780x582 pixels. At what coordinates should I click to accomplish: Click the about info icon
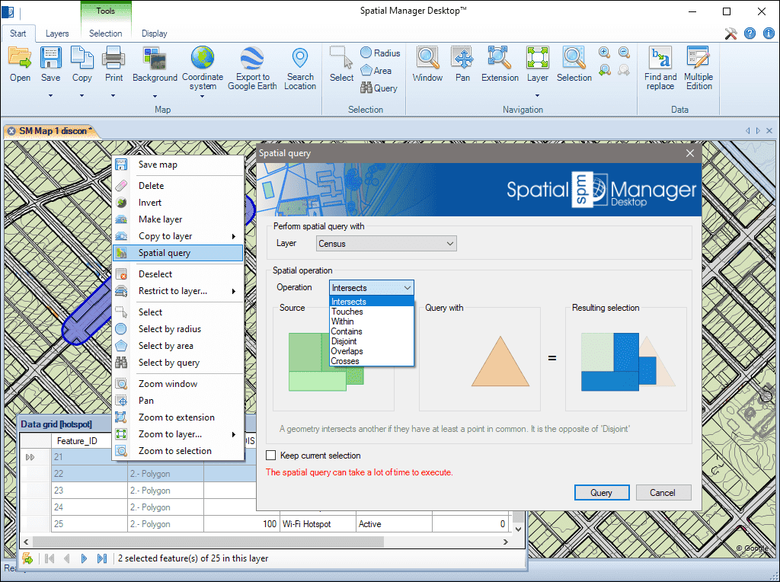(x=769, y=34)
